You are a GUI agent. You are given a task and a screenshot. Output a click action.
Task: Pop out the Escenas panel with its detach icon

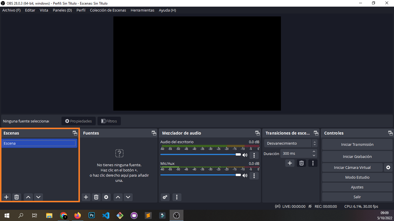coord(75,133)
